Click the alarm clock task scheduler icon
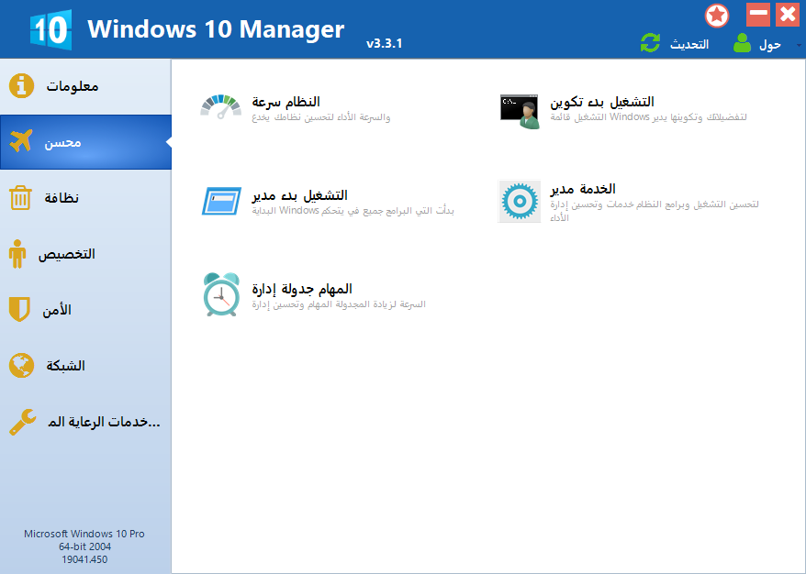806x574 pixels. [221, 294]
